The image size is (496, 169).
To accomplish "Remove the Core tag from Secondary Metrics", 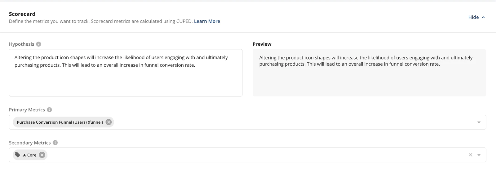I will [42, 155].
